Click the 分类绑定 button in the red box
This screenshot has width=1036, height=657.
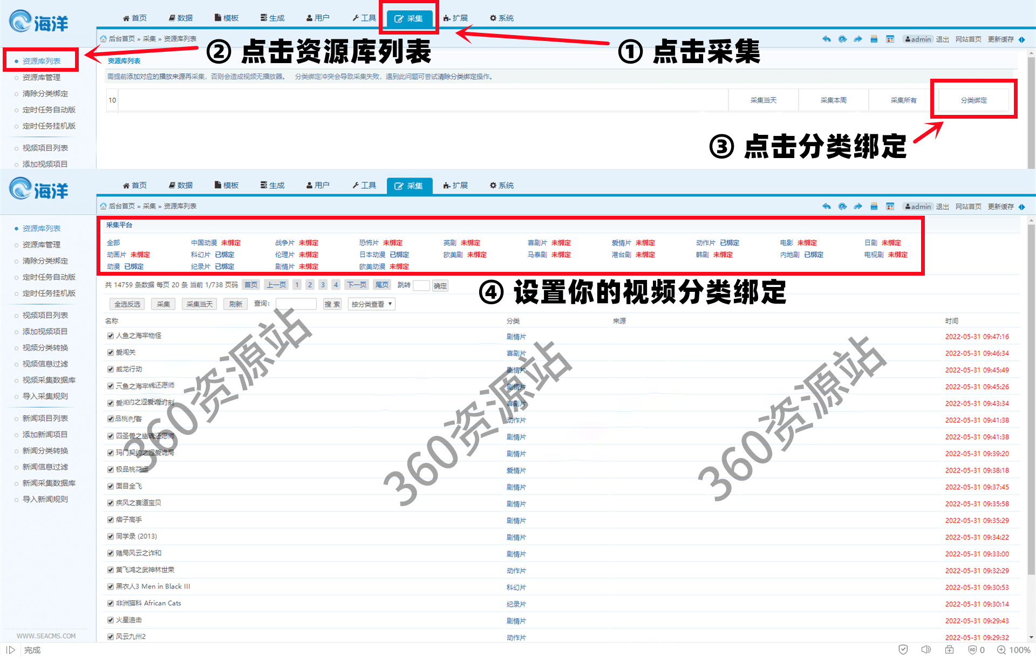973,100
